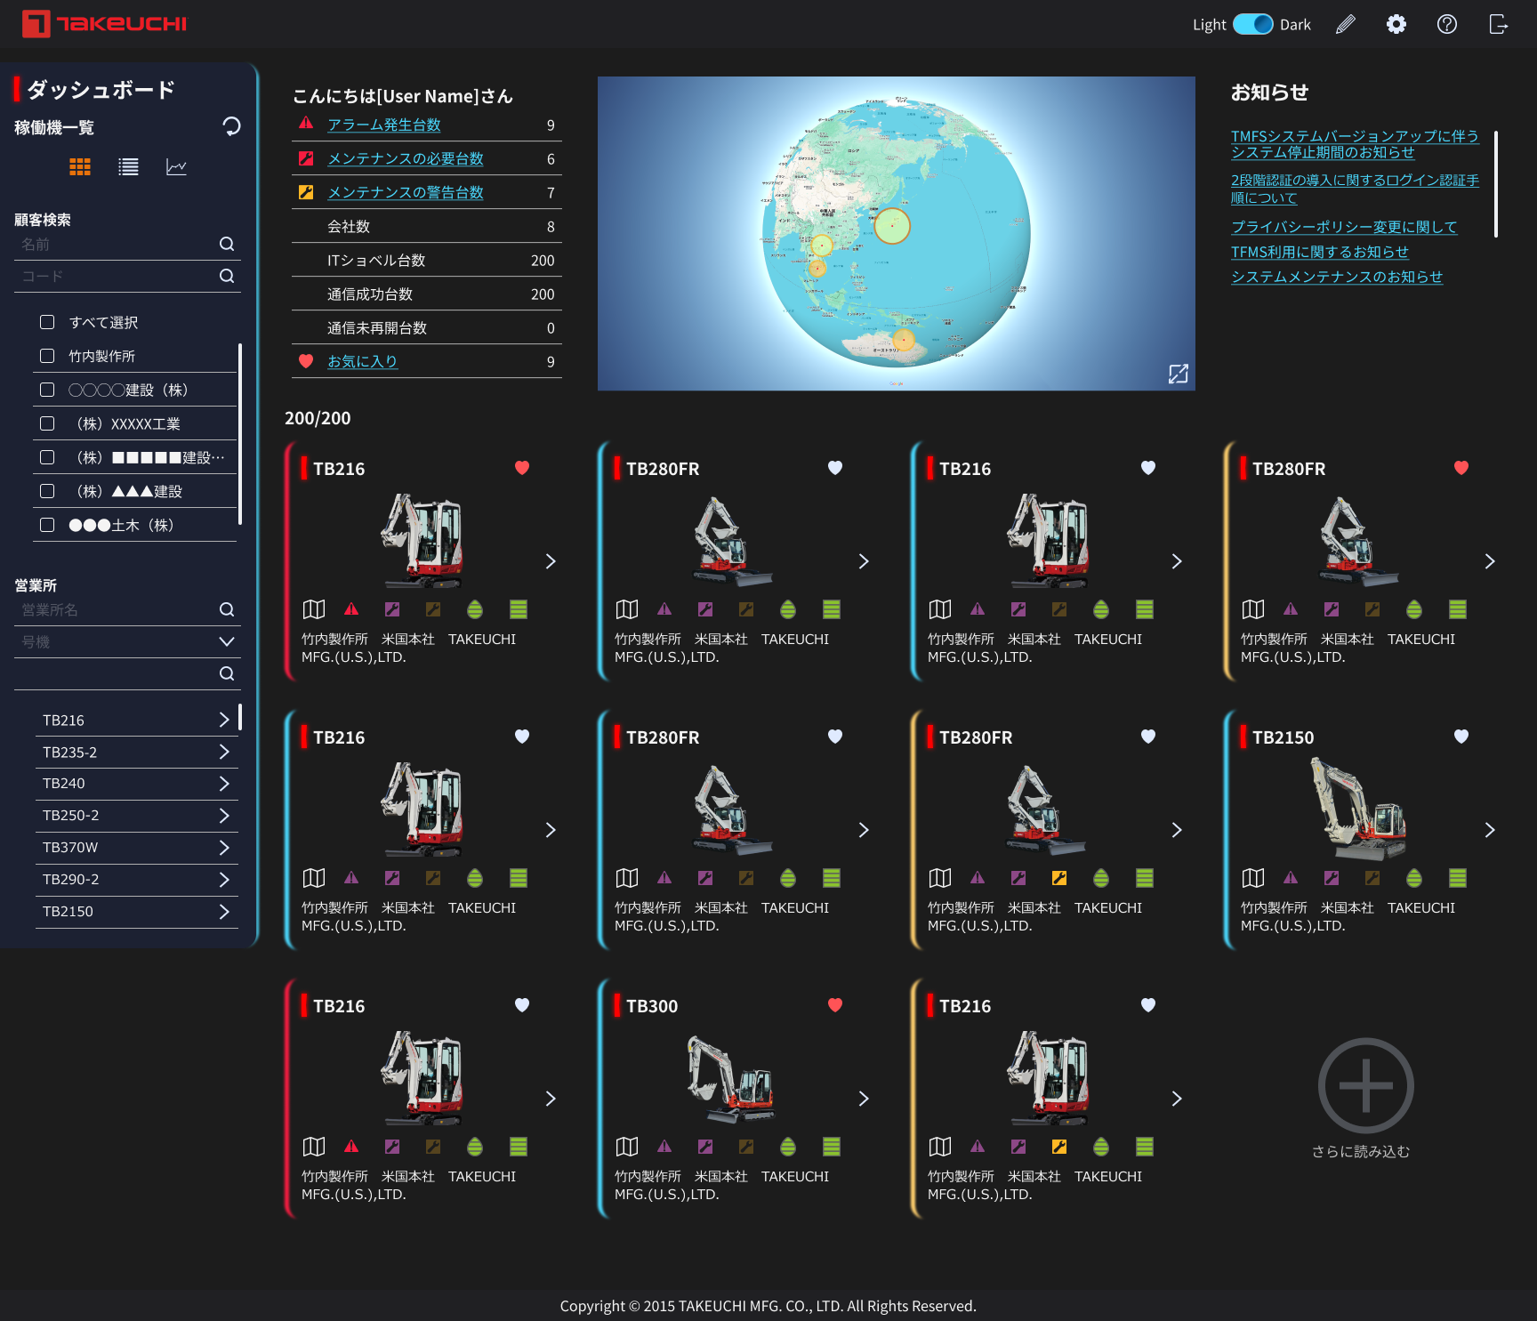Check the すべて選択 checkbox
This screenshot has width=1537, height=1321.
tap(48, 322)
